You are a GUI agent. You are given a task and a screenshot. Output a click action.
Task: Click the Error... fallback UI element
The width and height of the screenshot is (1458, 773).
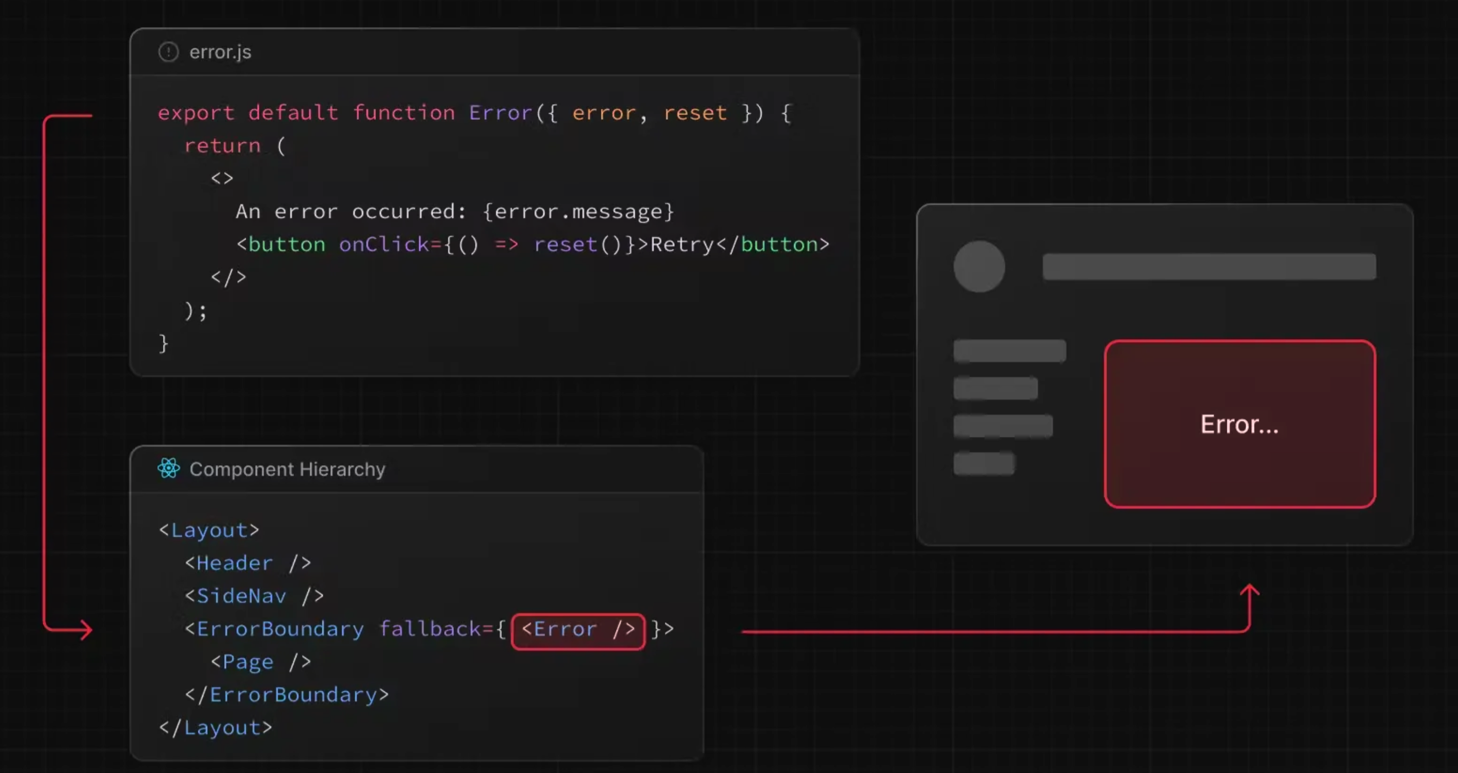pyautogui.click(x=1239, y=423)
